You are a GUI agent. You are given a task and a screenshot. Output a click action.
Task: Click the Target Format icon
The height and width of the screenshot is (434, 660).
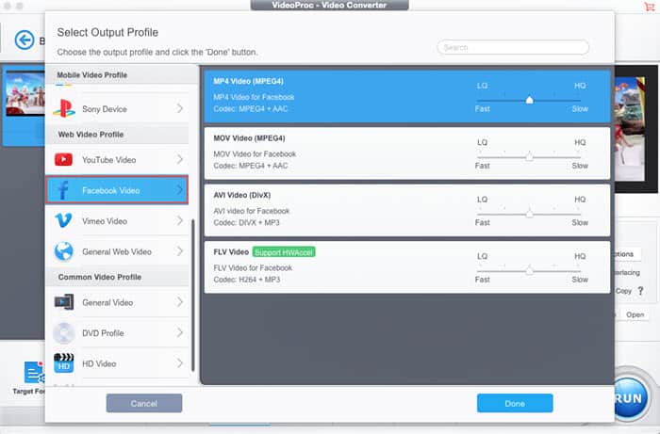[34, 372]
